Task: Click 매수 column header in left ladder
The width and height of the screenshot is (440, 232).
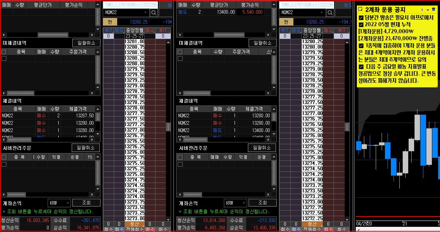Action: coord(150,30)
